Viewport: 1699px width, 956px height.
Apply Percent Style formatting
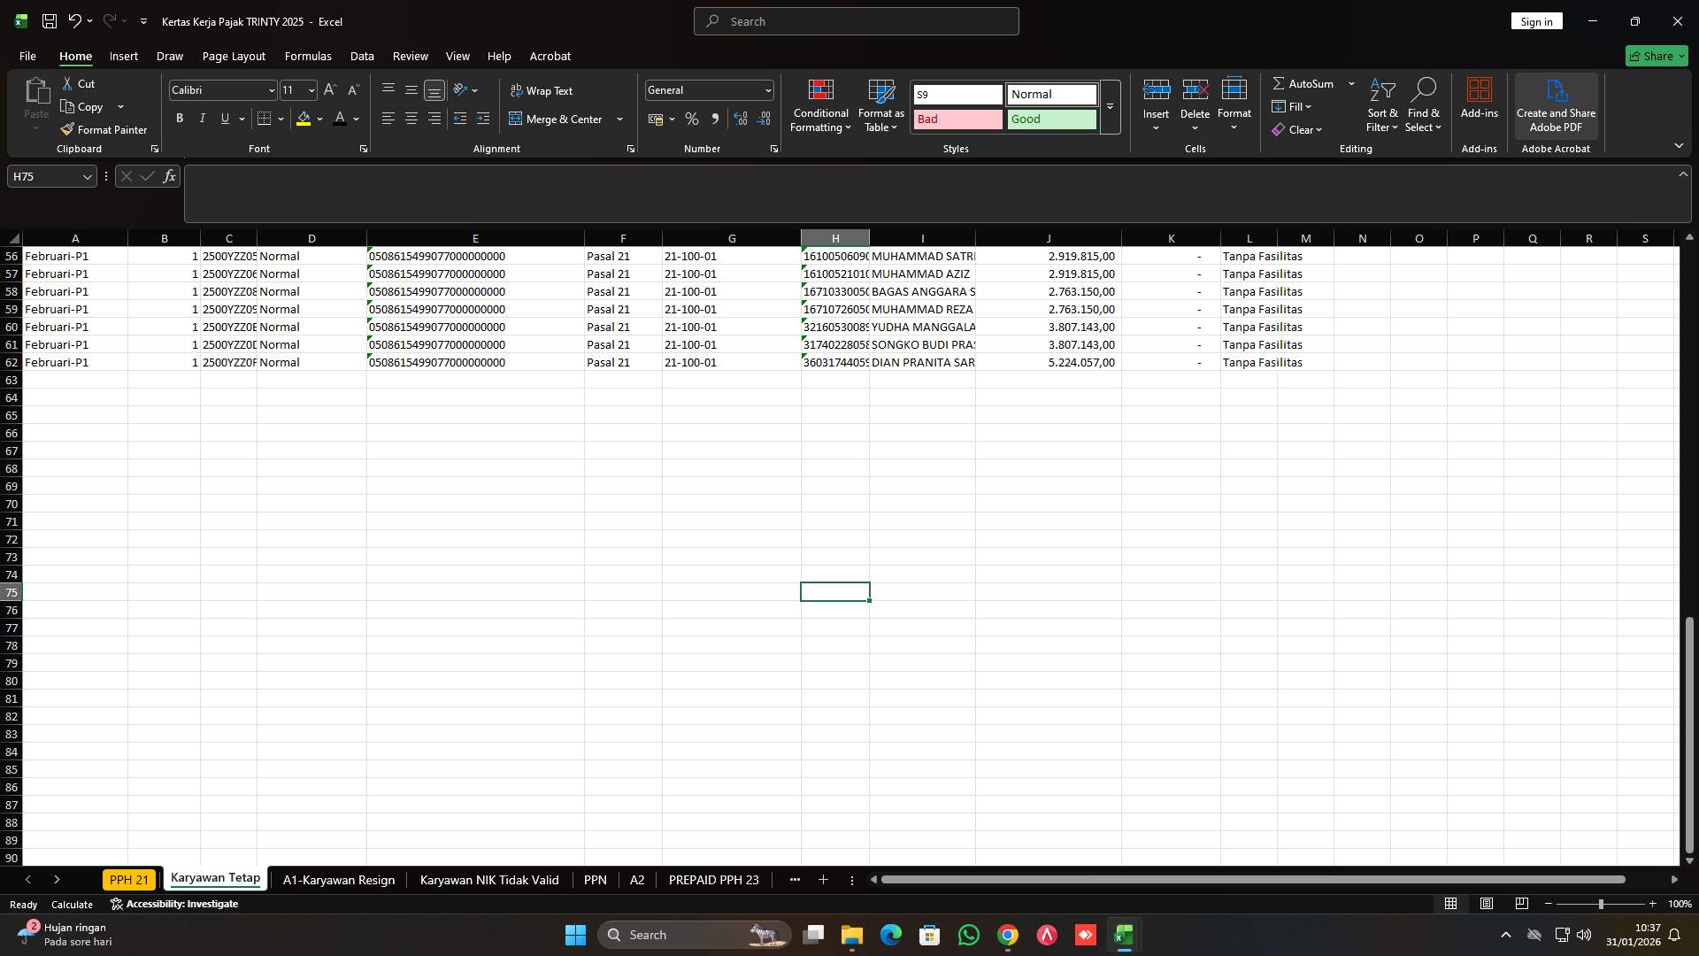coord(692,119)
